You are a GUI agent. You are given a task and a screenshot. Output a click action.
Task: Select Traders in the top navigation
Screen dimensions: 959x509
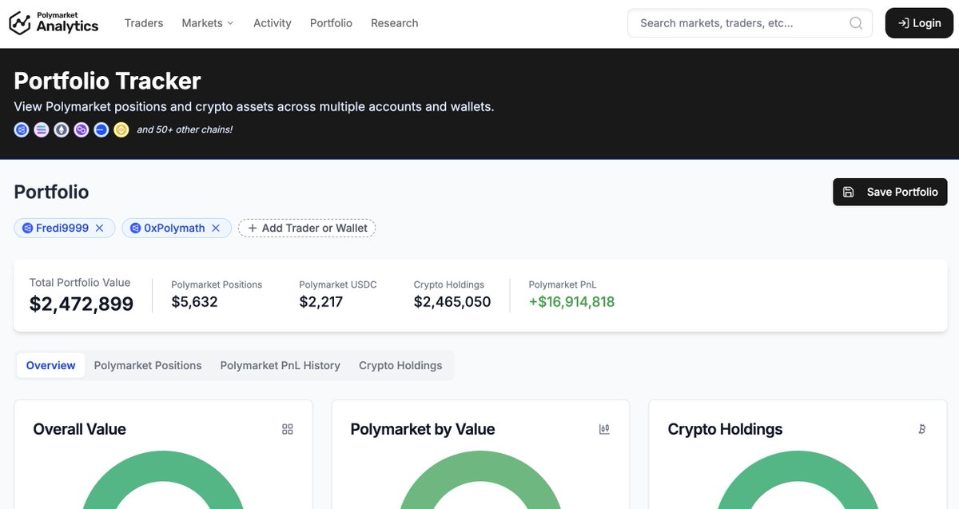tap(144, 22)
